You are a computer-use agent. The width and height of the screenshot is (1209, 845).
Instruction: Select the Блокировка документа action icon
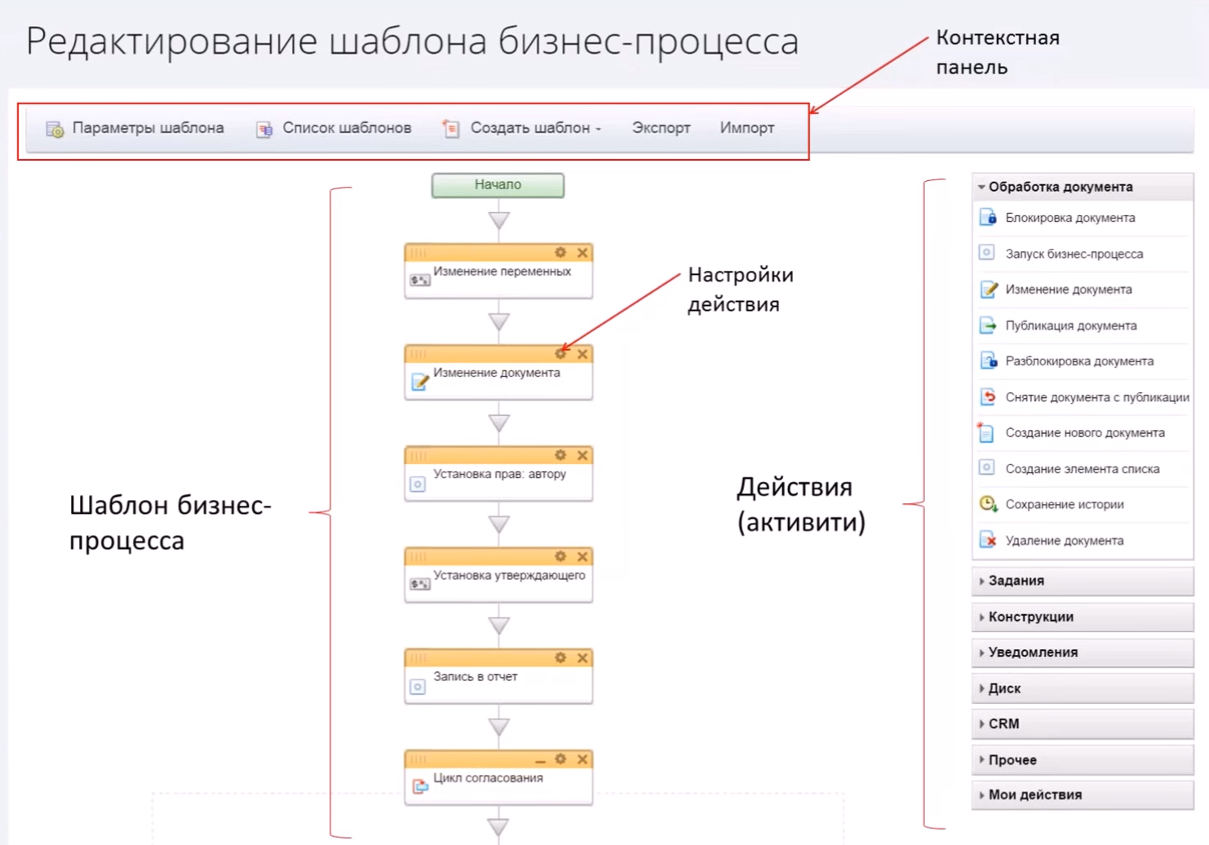point(988,218)
